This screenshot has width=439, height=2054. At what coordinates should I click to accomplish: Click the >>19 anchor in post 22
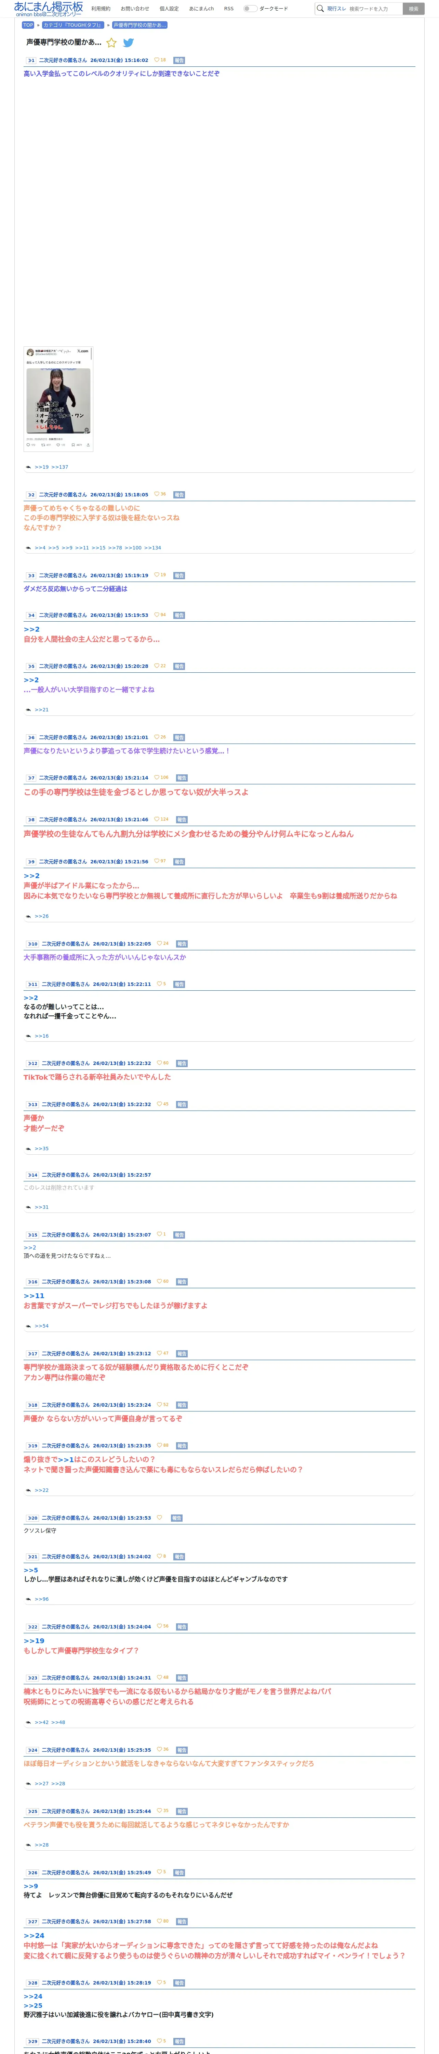[x=34, y=1641]
